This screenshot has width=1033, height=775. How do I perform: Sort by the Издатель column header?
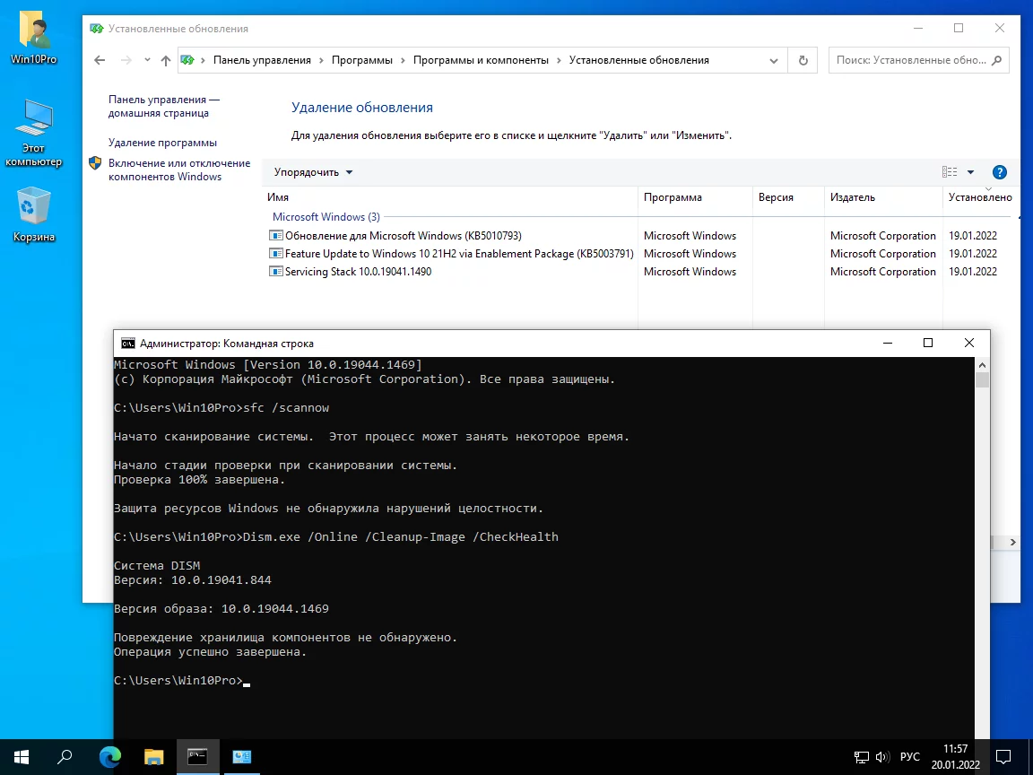(853, 197)
